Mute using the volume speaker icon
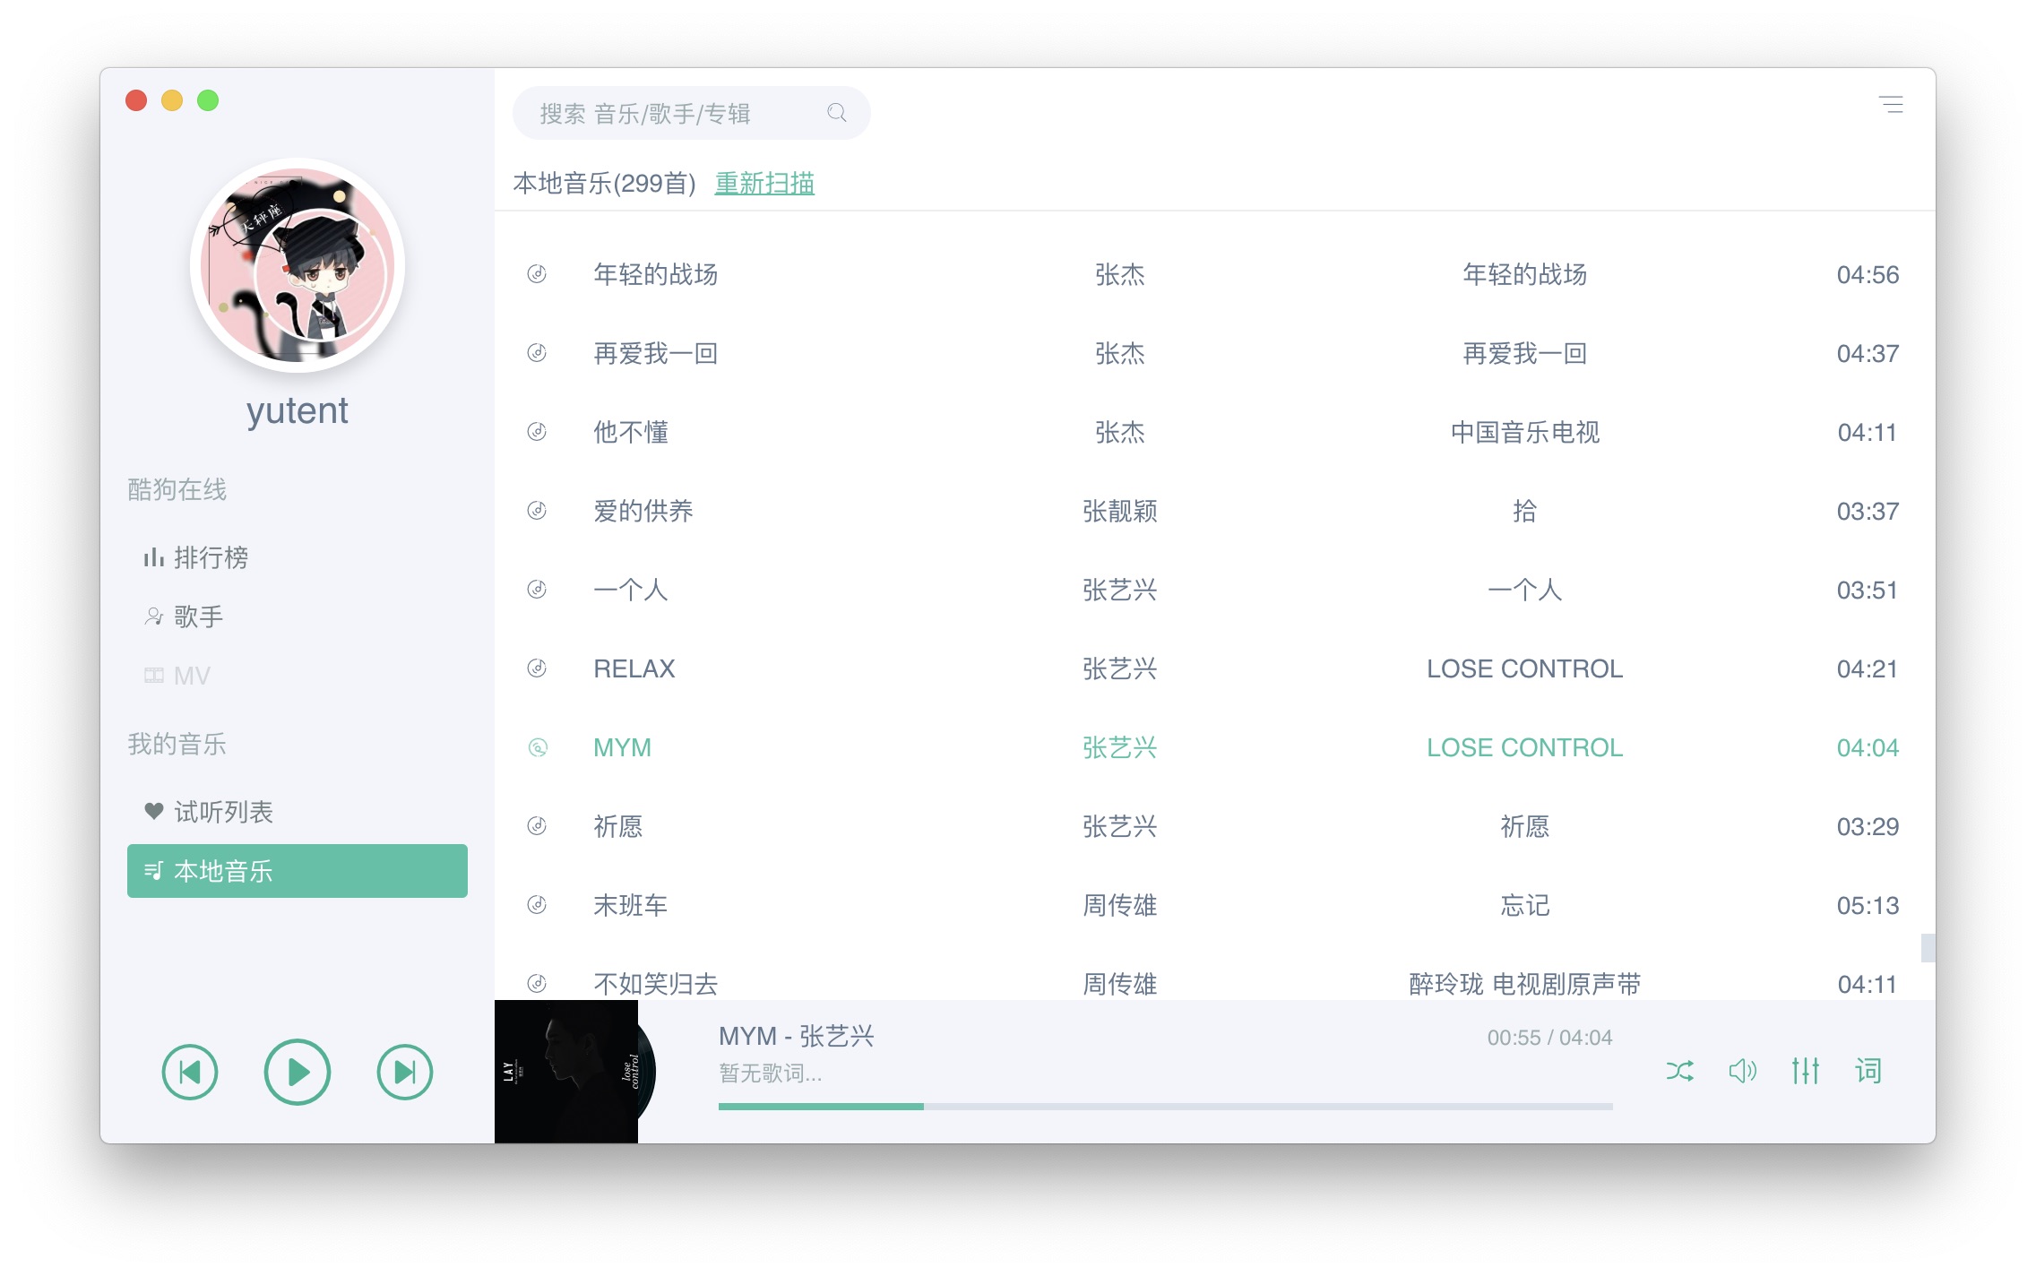Screen dimensions: 2036x1276 1742,1071
